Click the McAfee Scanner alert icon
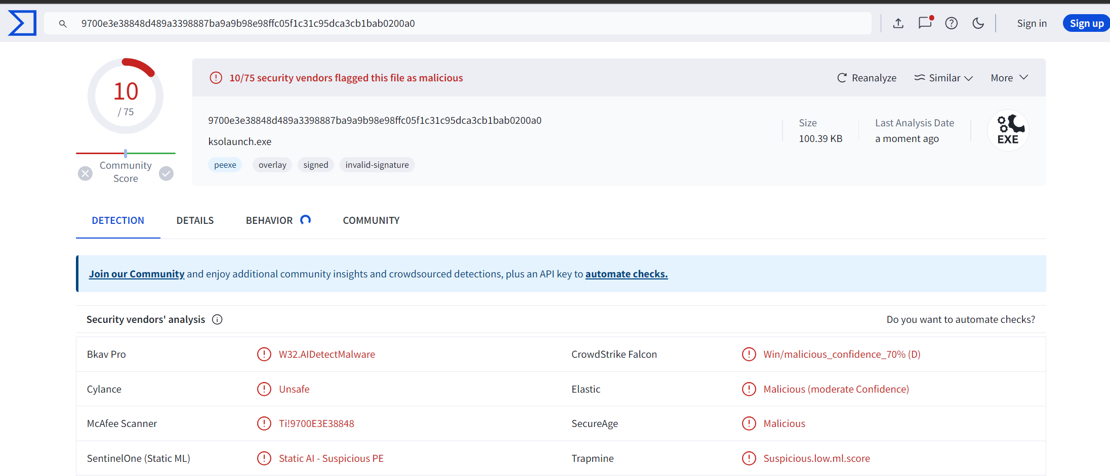This screenshot has width=1110, height=476. [264, 423]
